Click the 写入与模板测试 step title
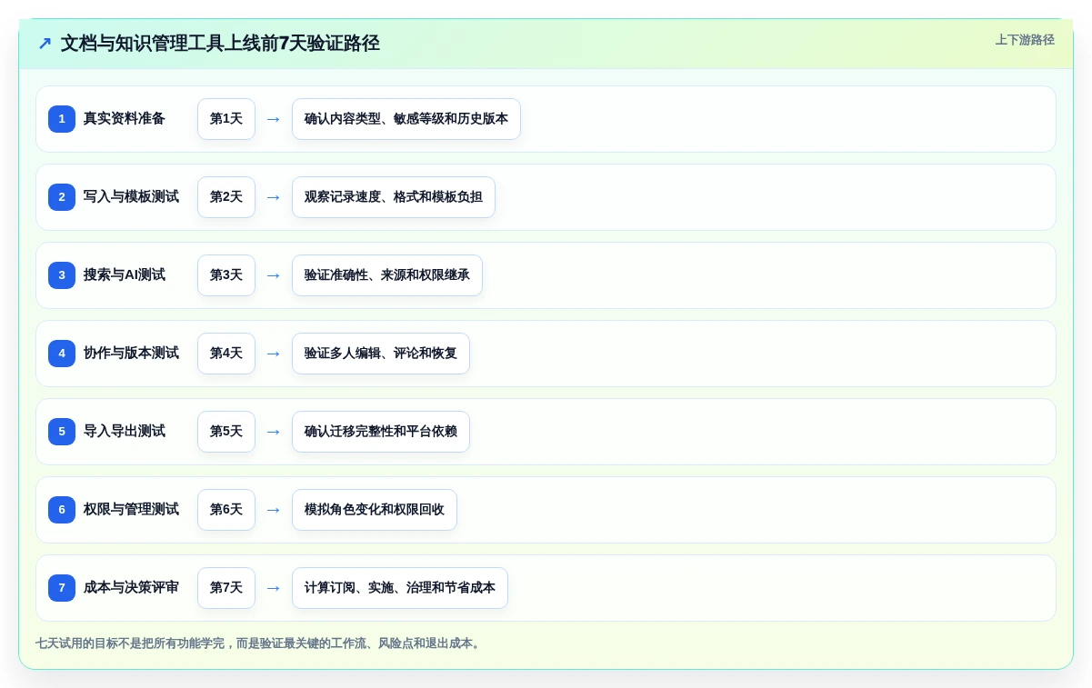 [131, 197]
